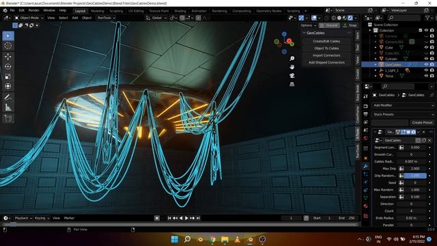
Task: Click the viewport zoom magnifier icon
Action: 292,59
